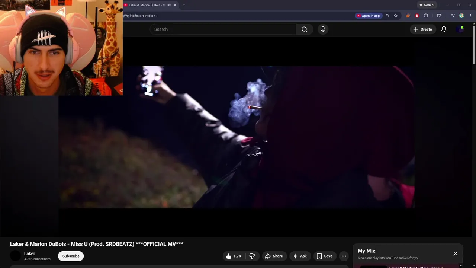476x268 pixels.
Task: Open Gemini in Chrome
Action: 427,5
